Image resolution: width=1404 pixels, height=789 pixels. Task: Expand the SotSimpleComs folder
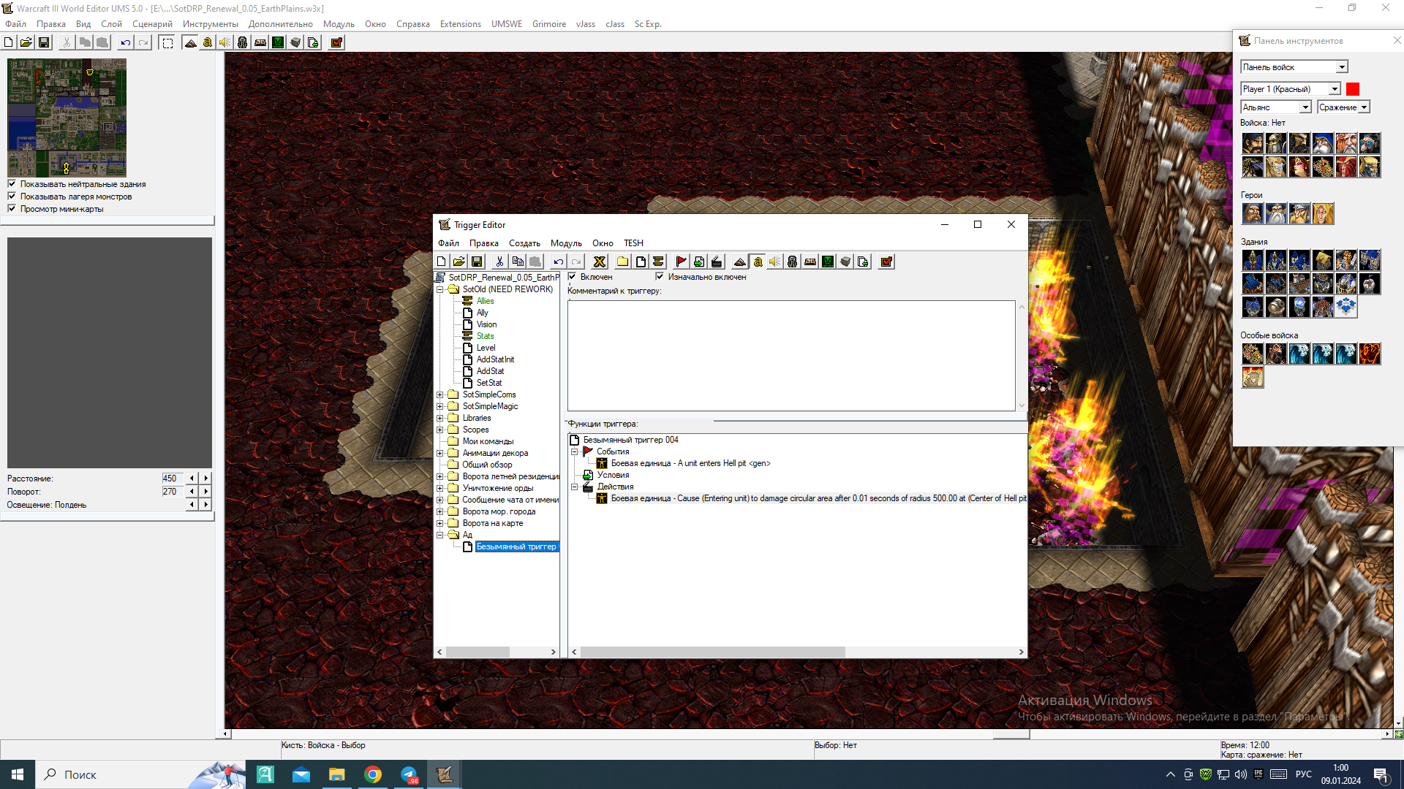[440, 394]
